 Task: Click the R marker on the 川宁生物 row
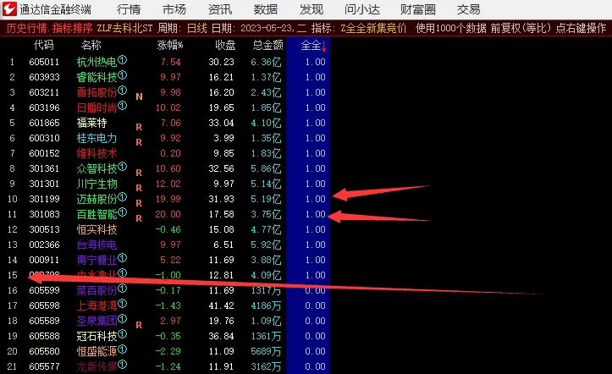tap(139, 188)
